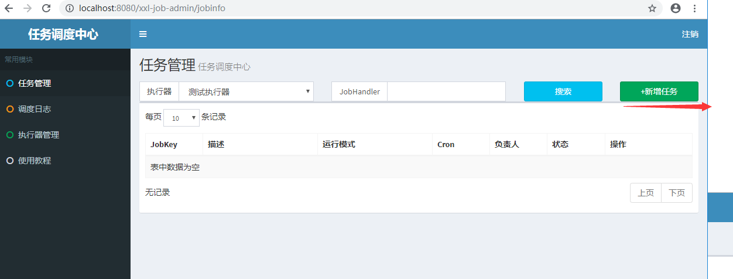Click the 描述 column header

coord(261,144)
